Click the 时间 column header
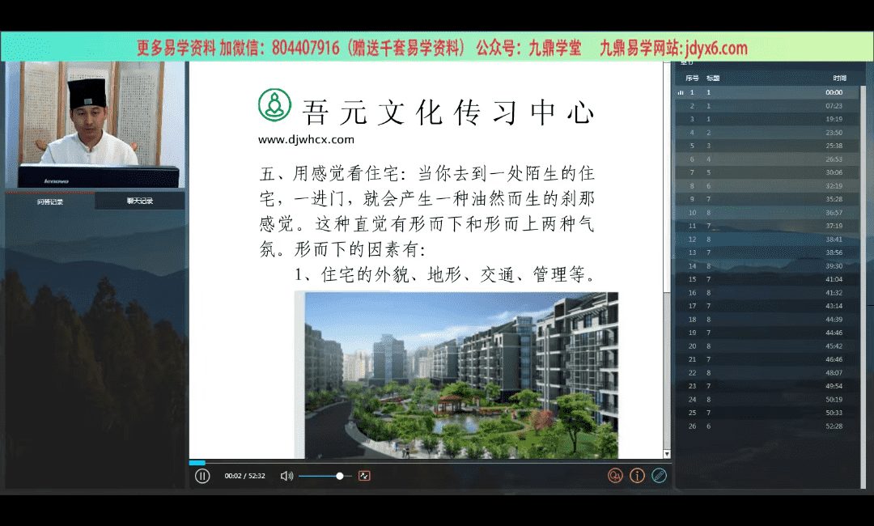874x526 pixels. click(839, 78)
